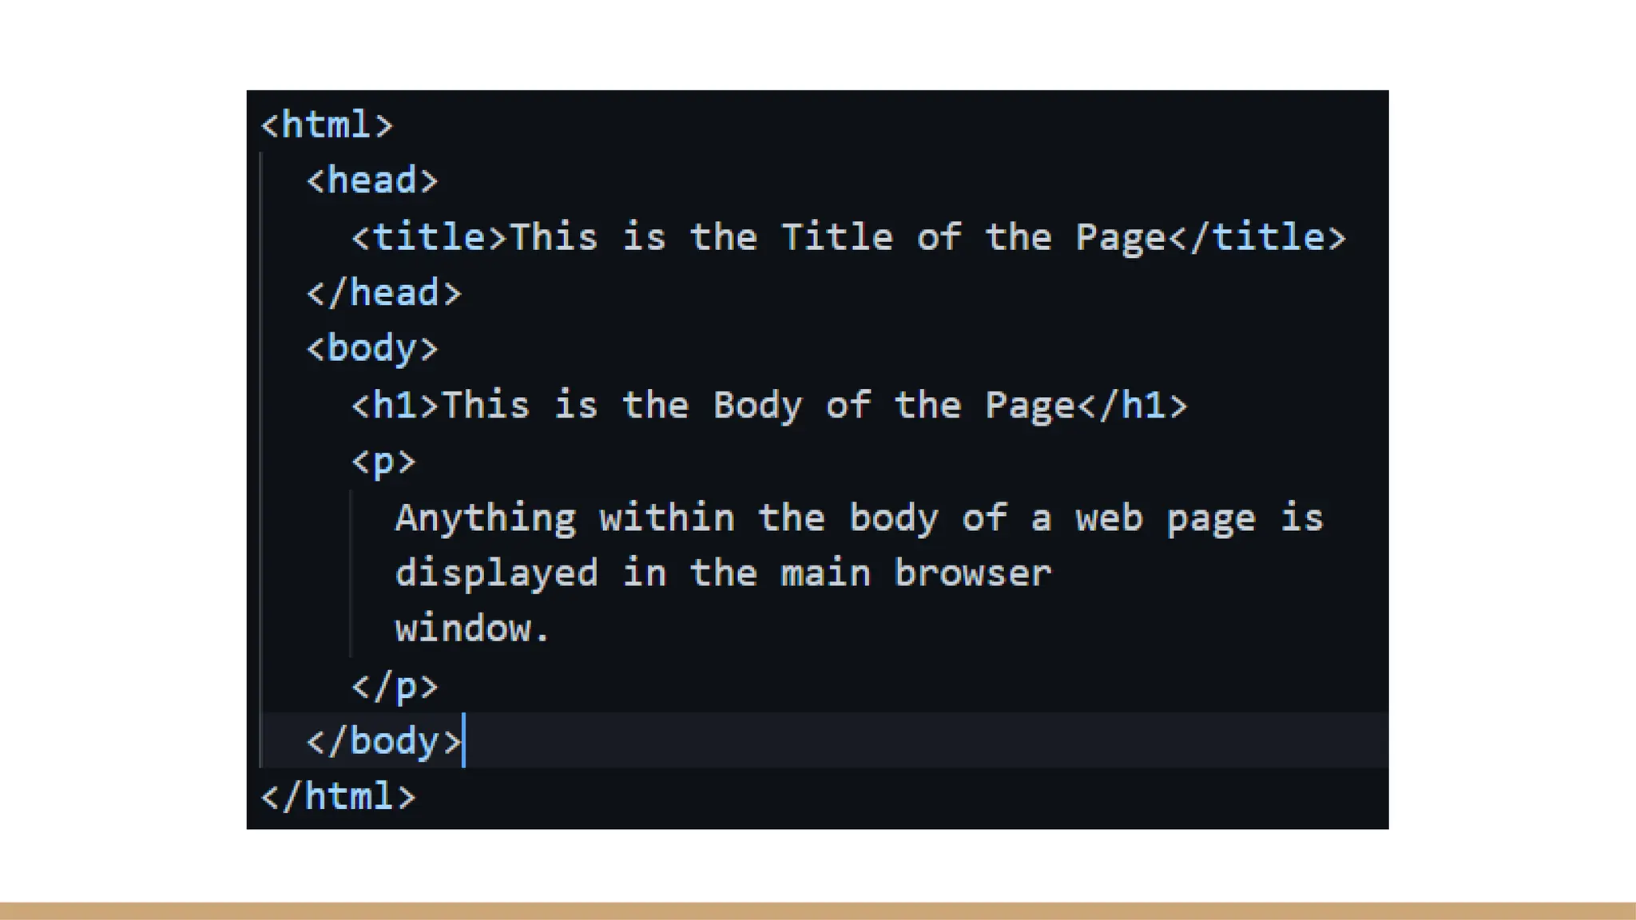The image size is (1636, 920).
Task: Click the opening <p> tag
Action: [383, 462]
